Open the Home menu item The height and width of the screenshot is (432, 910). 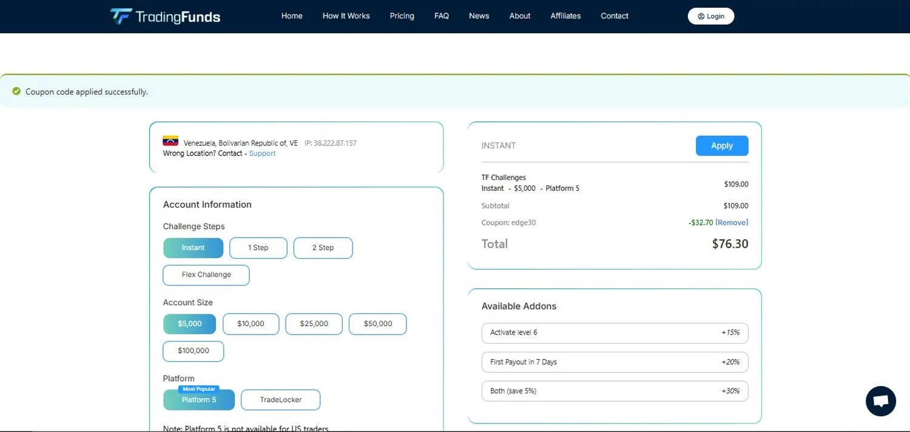pos(292,16)
